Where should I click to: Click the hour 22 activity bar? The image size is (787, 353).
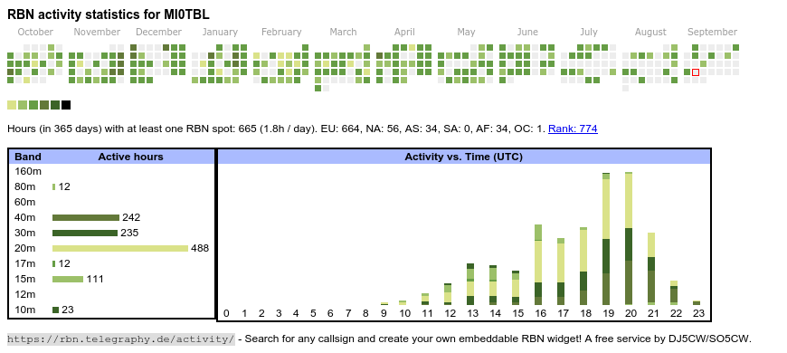[x=674, y=292]
